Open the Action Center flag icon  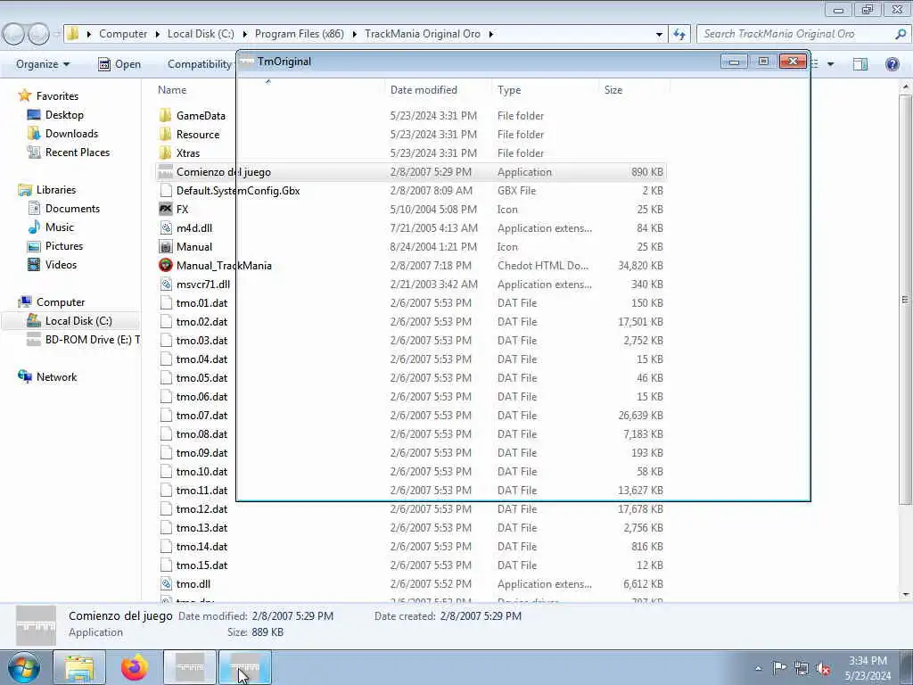779,668
